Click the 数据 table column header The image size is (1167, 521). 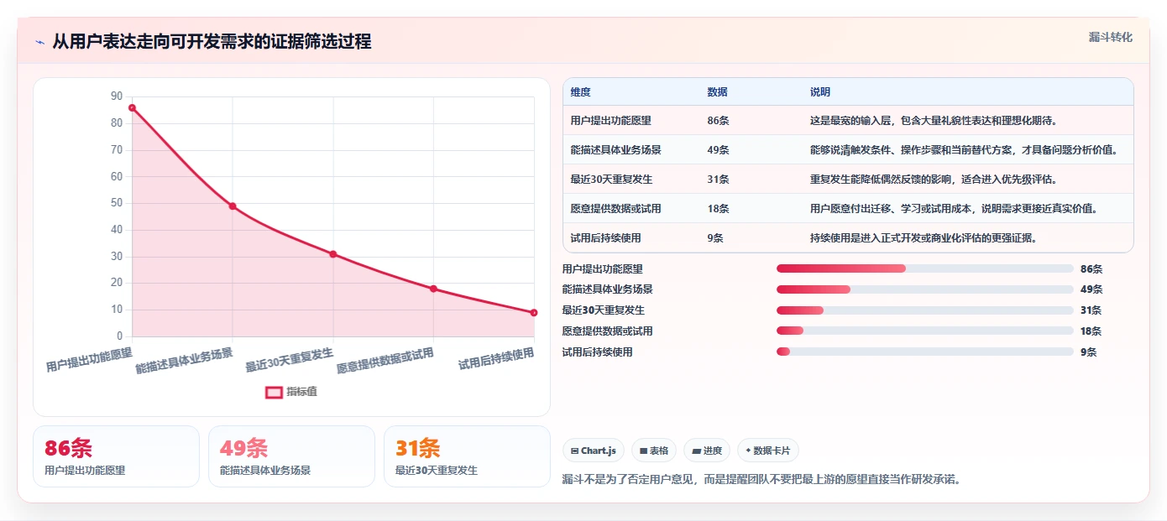[x=718, y=92]
